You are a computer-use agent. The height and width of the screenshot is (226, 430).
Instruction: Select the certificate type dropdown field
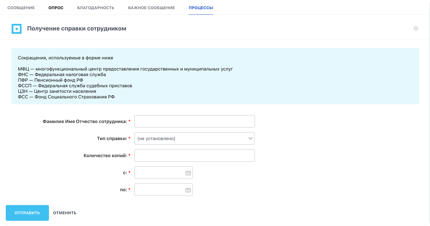[194, 138]
